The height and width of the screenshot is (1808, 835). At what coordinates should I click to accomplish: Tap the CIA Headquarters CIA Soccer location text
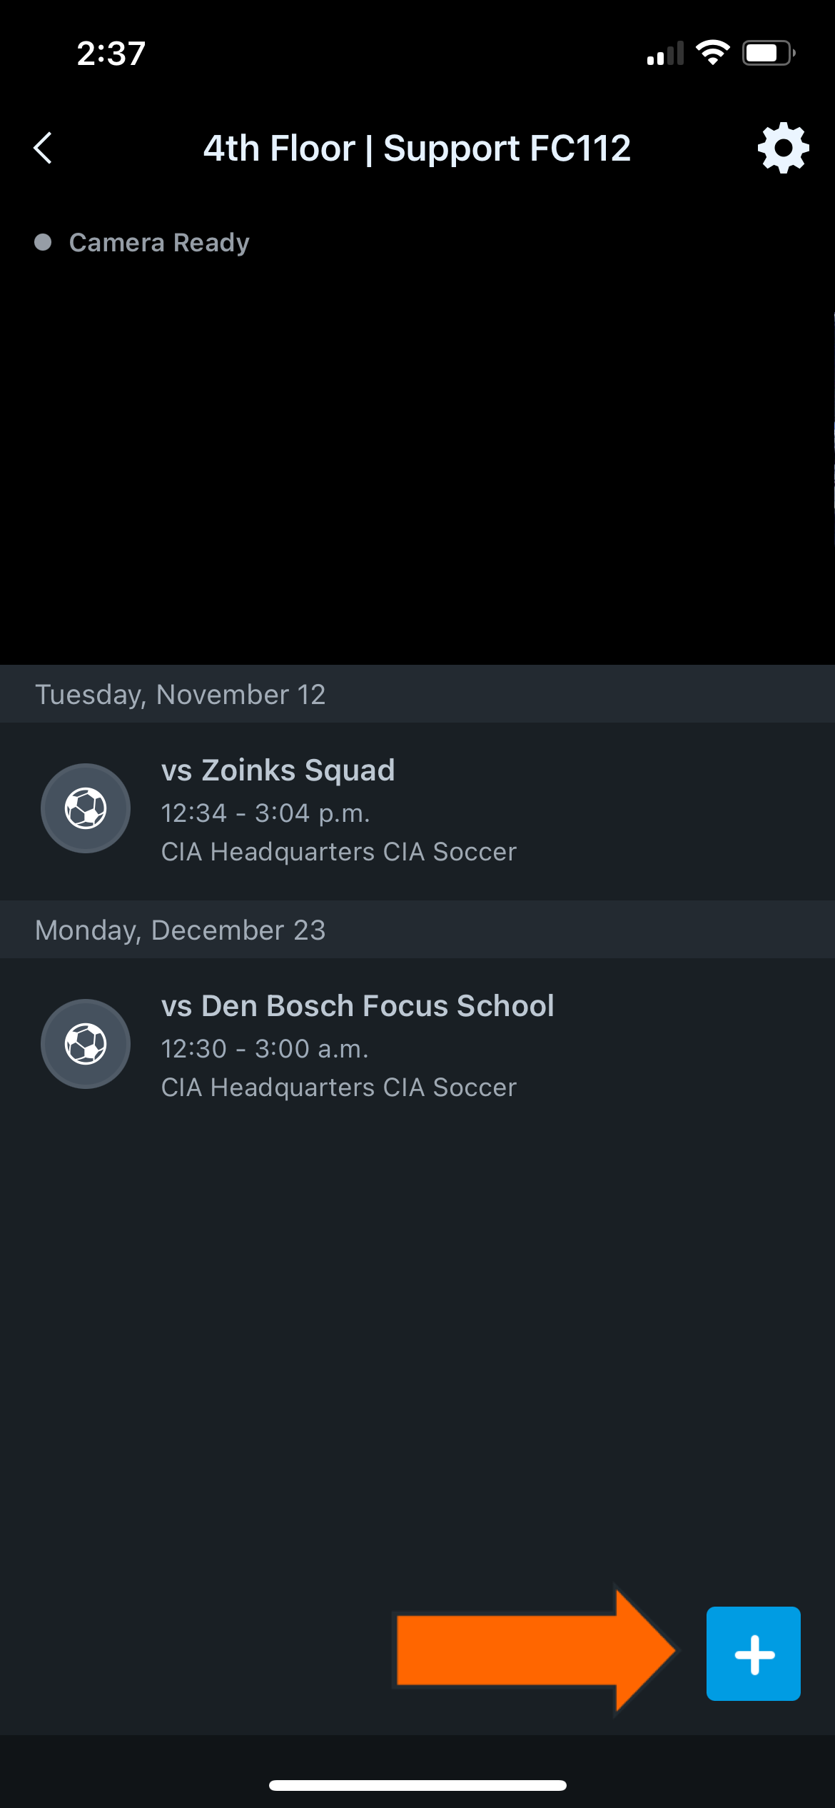click(x=338, y=851)
